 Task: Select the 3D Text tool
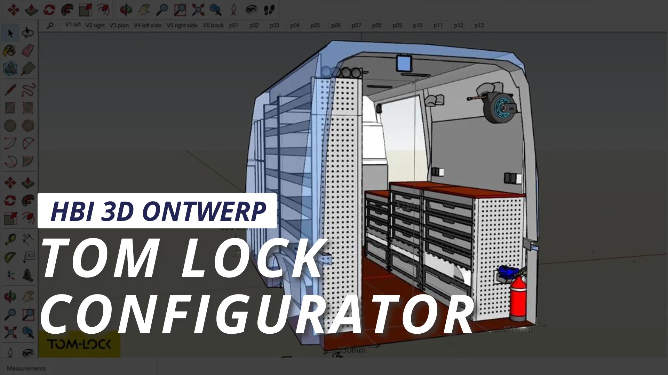28,275
